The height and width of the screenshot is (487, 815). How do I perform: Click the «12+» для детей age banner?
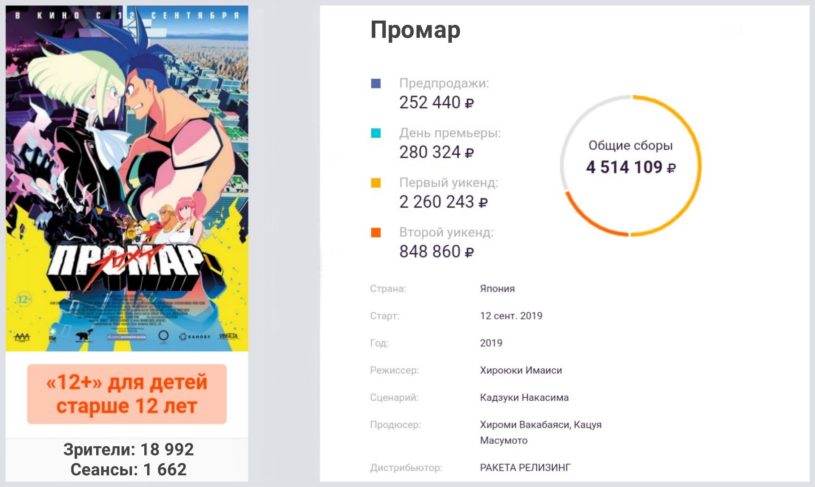[127, 394]
